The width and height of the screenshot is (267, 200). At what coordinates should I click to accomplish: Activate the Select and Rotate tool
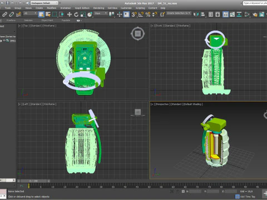[76, 14]
